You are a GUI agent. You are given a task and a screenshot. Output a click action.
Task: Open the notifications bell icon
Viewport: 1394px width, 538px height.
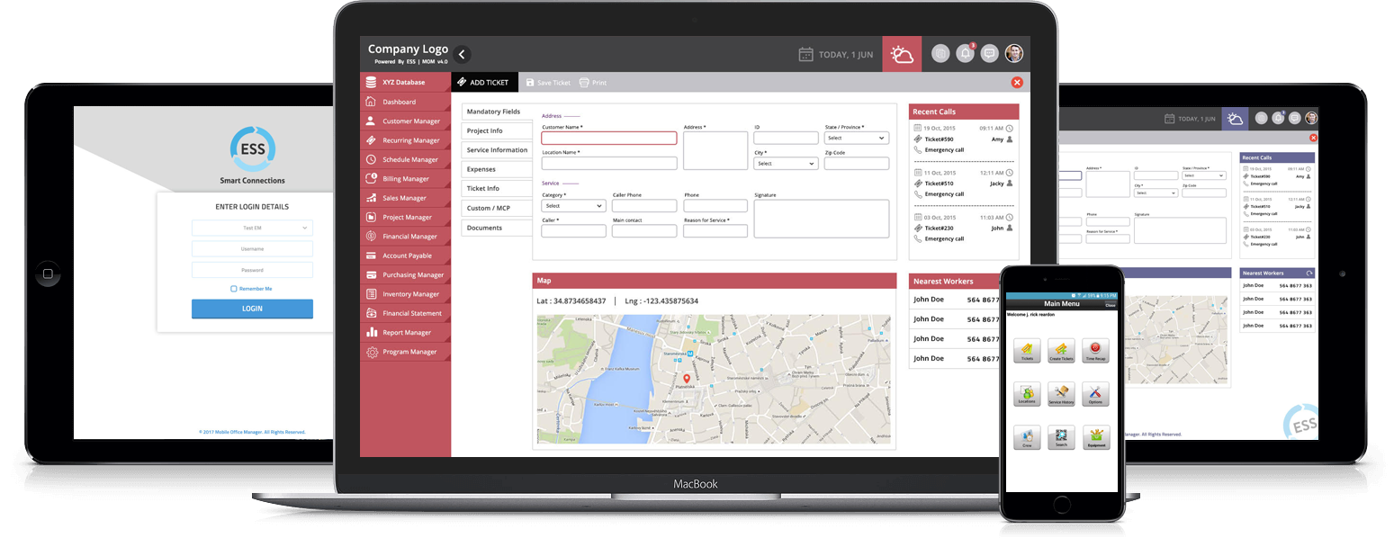pyautogui.click(x=966, y=54)
